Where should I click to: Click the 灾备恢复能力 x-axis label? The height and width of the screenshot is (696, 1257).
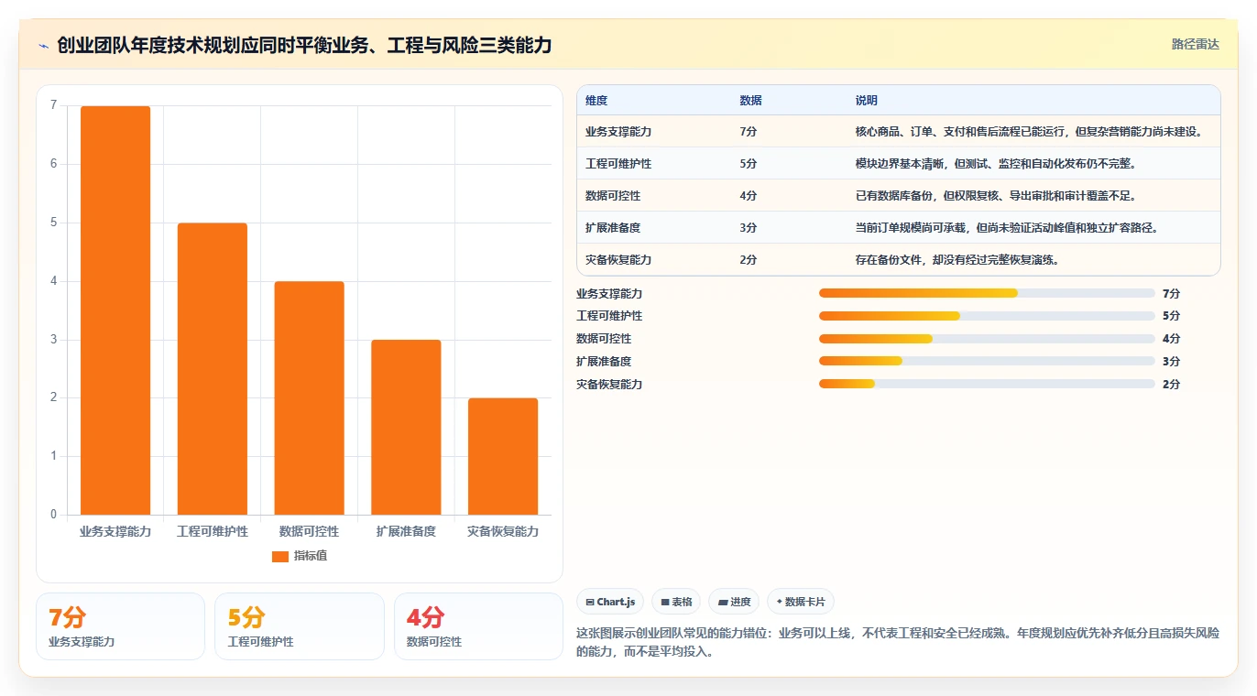tap(503, 531)
